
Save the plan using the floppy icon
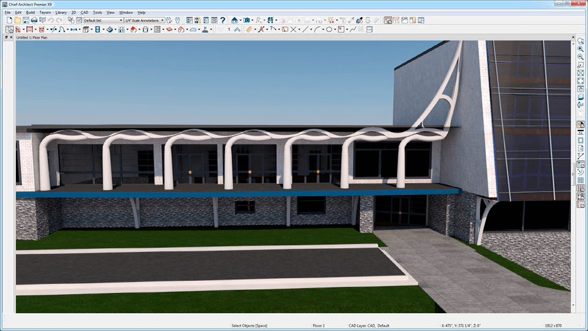point(26,20)
